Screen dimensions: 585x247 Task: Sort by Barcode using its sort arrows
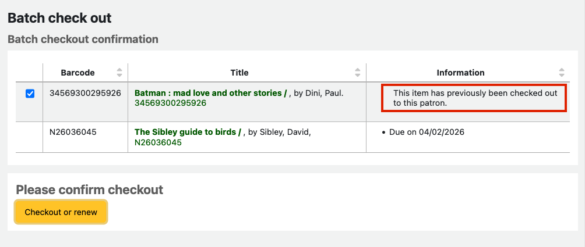click(119, 73)
